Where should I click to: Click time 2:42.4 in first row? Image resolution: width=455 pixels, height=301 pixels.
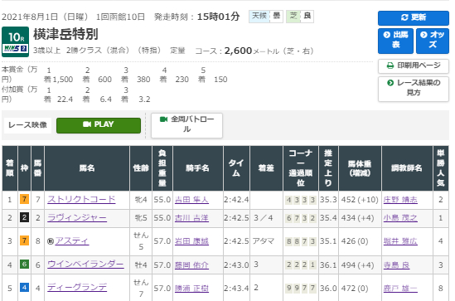click(236, 200)
